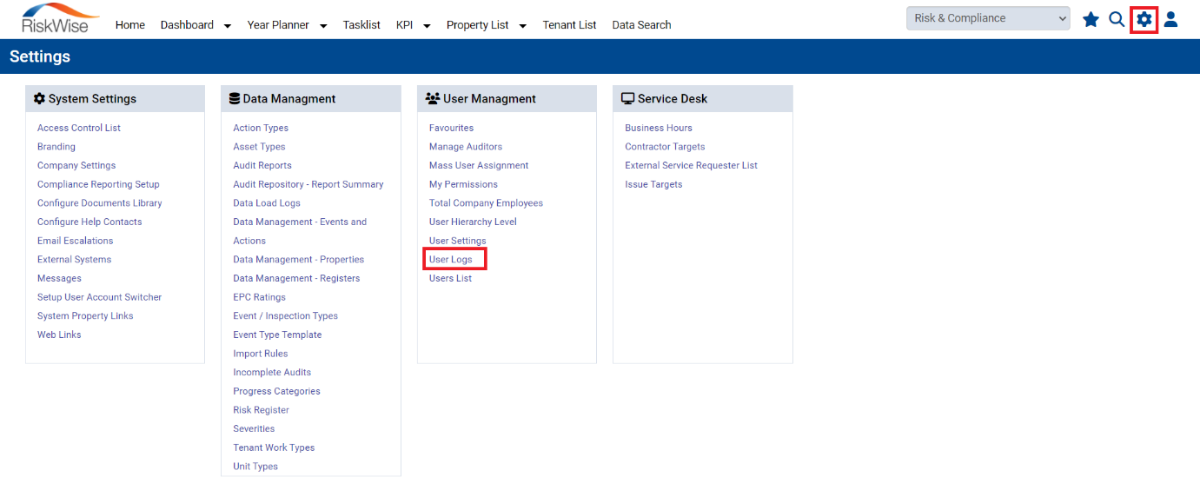Click the Year Planner menu label
Viewport: 1200px width, 484px height.
[278, 25]
